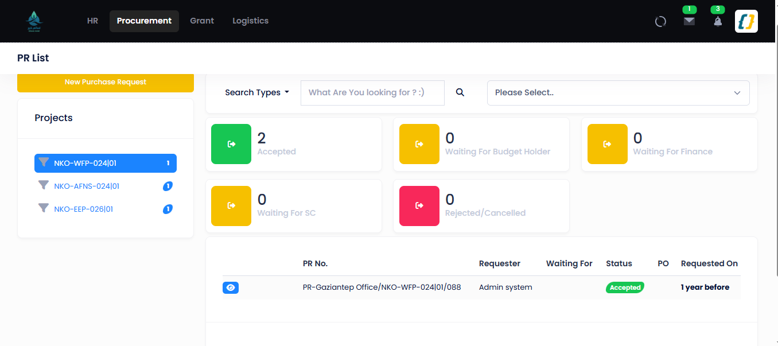Click the Waiting For Finance card icon
The height and width of the screenshot is (346, 778).
point(608,144)
